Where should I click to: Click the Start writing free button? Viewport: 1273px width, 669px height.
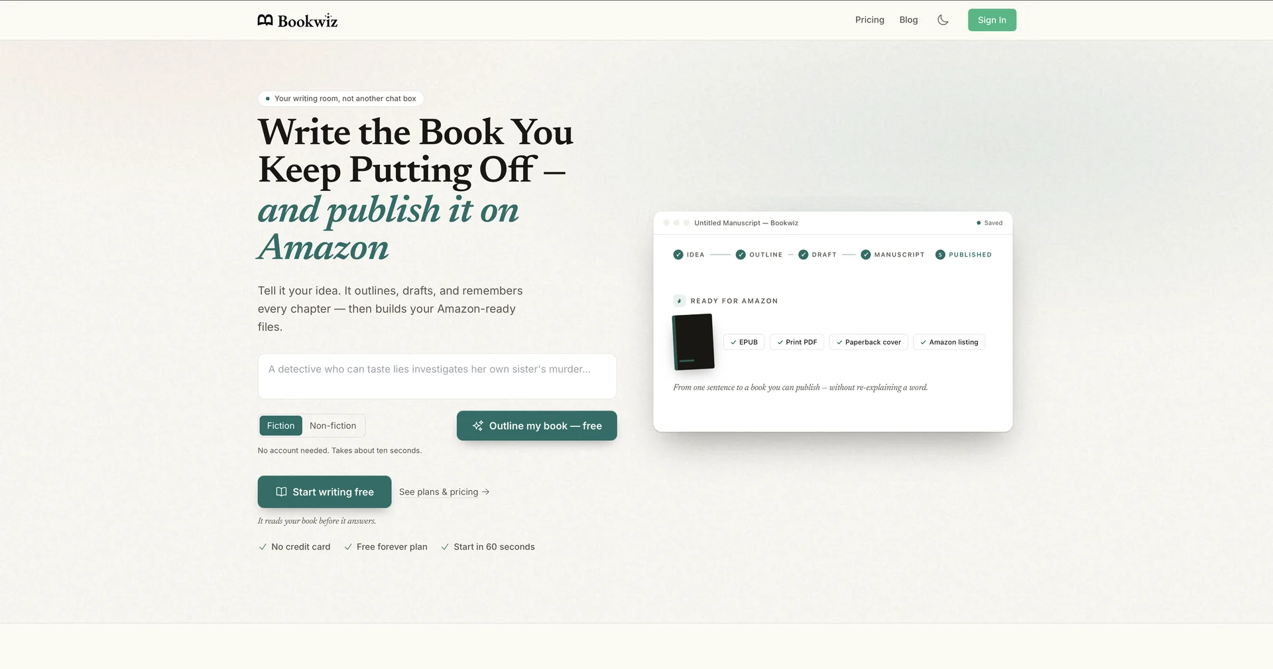(x=324, y=492)
